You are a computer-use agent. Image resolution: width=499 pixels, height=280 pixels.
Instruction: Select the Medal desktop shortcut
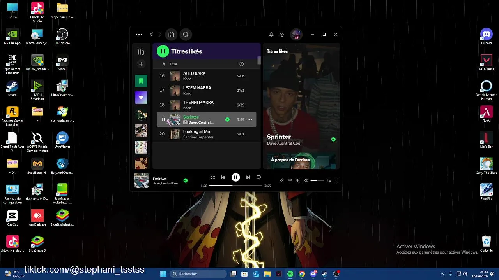[62, 62]
